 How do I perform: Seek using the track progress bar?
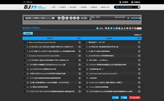[x=107, y=19]
